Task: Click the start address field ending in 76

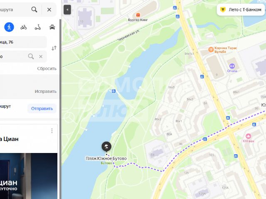Action: 23,42
